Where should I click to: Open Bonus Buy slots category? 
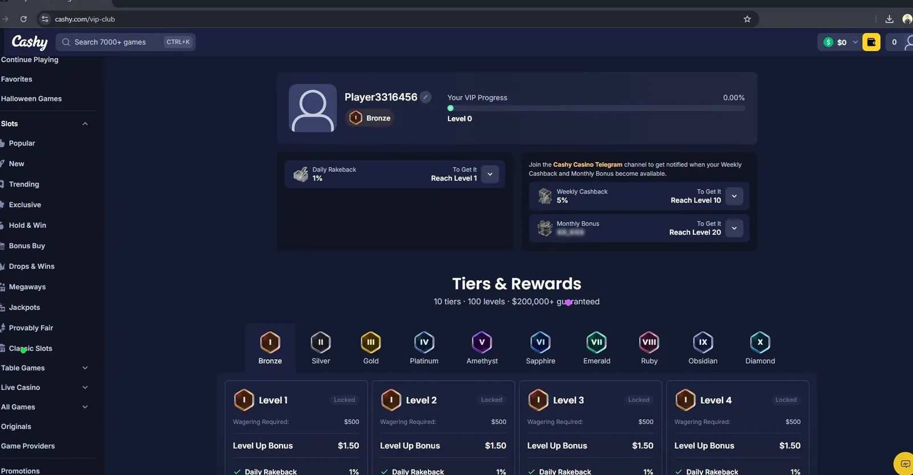[x=26, y=246]
